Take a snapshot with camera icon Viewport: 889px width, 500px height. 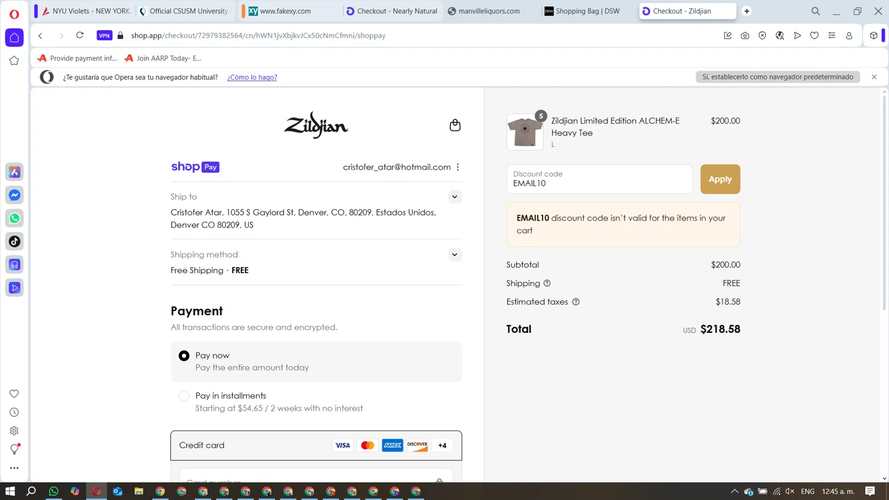[745, 36]
